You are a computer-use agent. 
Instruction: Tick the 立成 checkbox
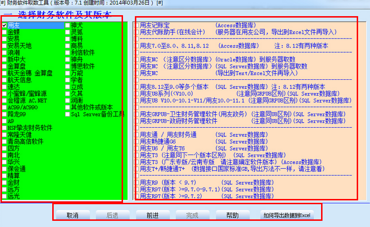67,87
